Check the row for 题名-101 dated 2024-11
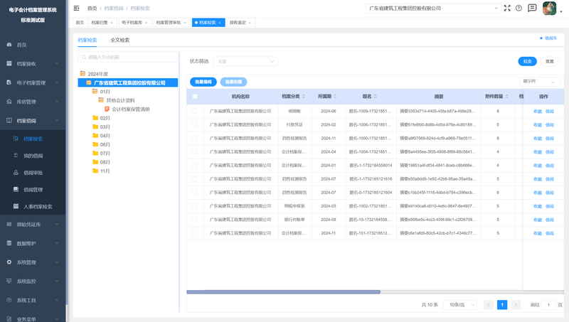This screenshot has height=322, width=569. [194, 233]
